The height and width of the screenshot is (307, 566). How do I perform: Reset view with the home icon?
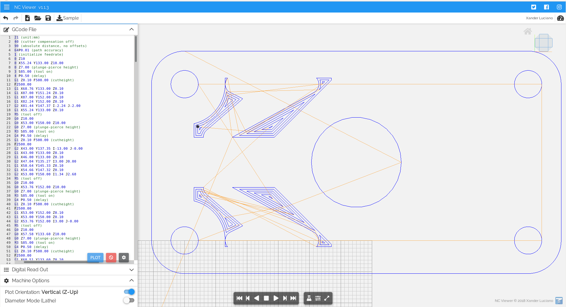(528, 31)
